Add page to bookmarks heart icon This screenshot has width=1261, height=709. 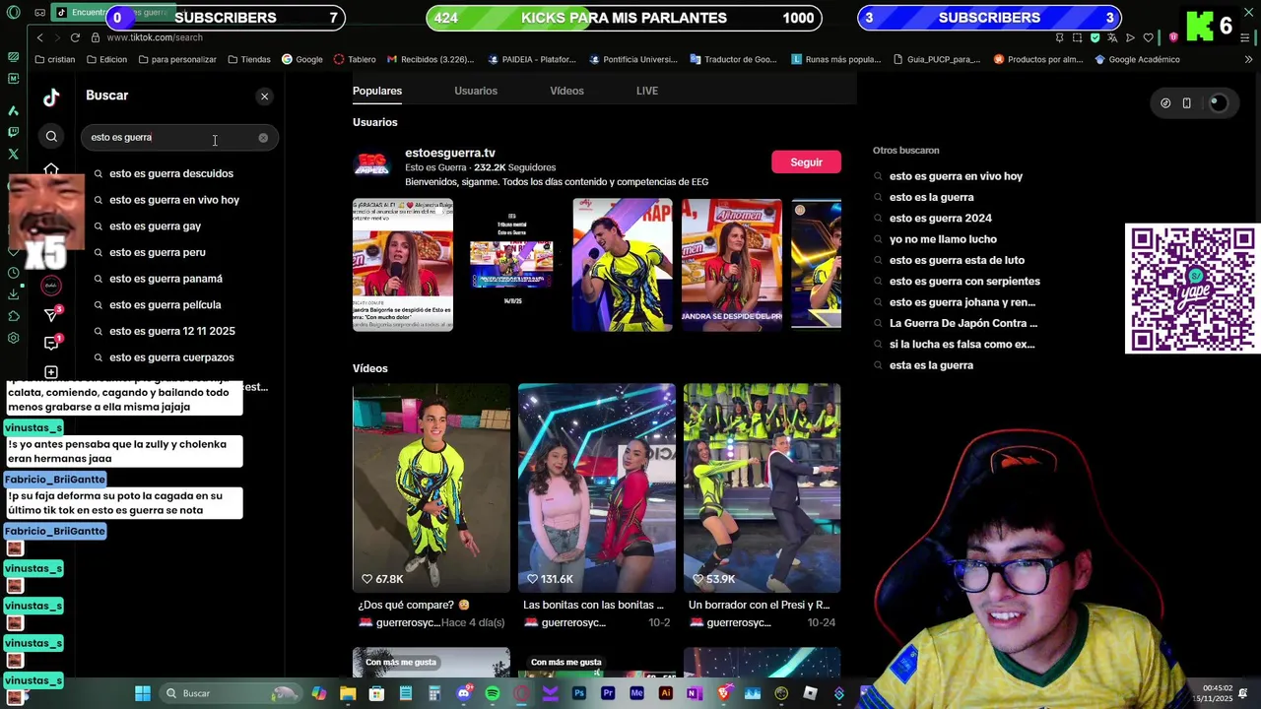click(x=1148, y=37)
